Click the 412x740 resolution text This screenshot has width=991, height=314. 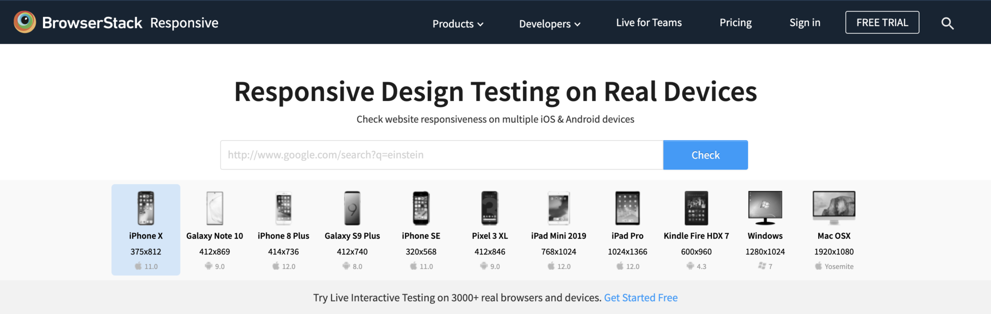point(352,252)
